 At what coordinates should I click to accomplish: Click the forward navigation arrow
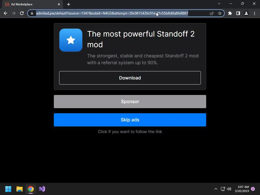(x=14, y=13)
